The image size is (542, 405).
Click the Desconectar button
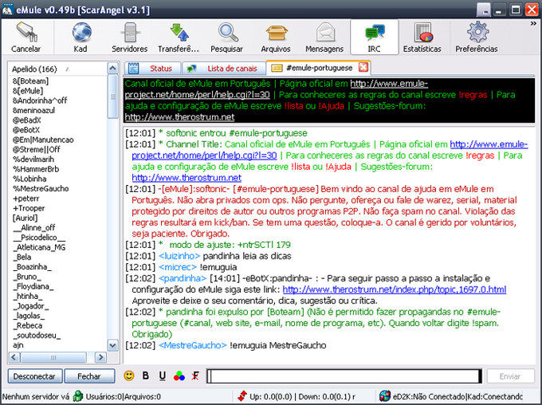coord(34,376)
